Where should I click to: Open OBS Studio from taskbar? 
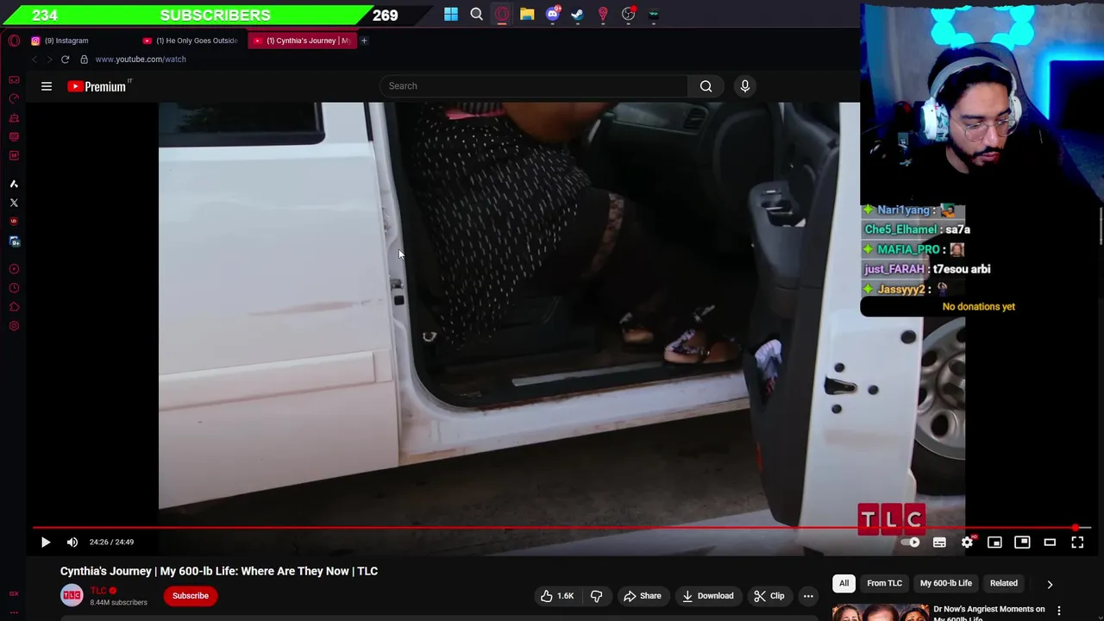click(628, 14)
